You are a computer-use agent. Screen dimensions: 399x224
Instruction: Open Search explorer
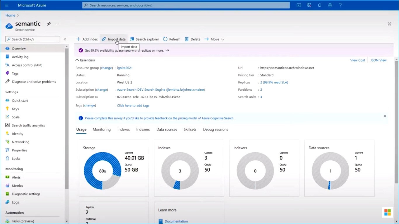[144, 39]
